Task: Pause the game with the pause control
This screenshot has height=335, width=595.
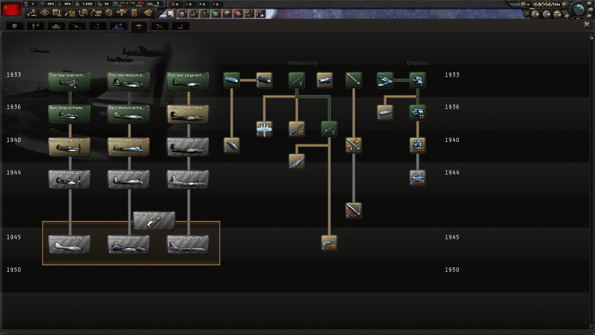Action: click(528, 5)
